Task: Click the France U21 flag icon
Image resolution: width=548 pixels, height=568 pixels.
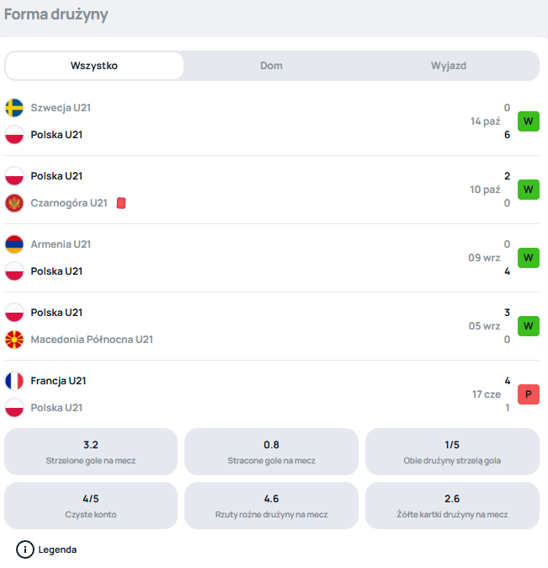Action: click(14, 381)
